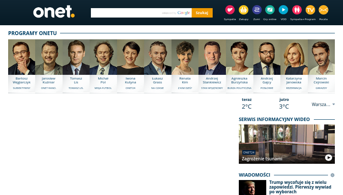Open the NA CZASIE program link
Image resolution: width=343 pixels, height=195 pixels.
pyautogui.click(x=157, y=88)
